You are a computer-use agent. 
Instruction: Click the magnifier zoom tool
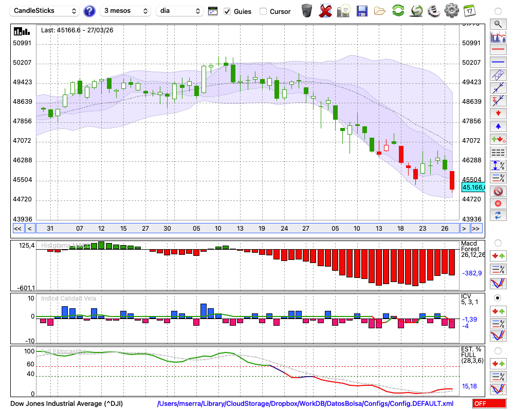point(498,24)
